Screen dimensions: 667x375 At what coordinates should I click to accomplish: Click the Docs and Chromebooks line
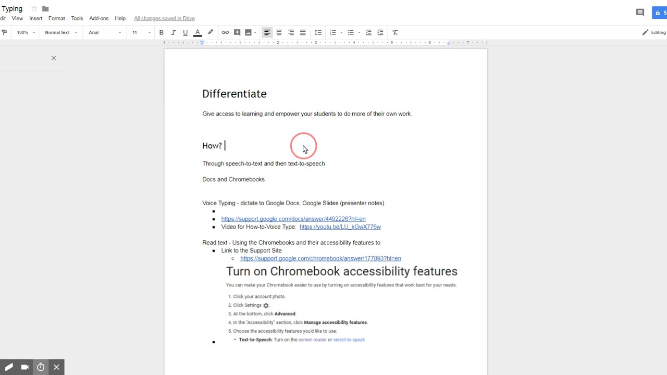[x=233, y=179]
